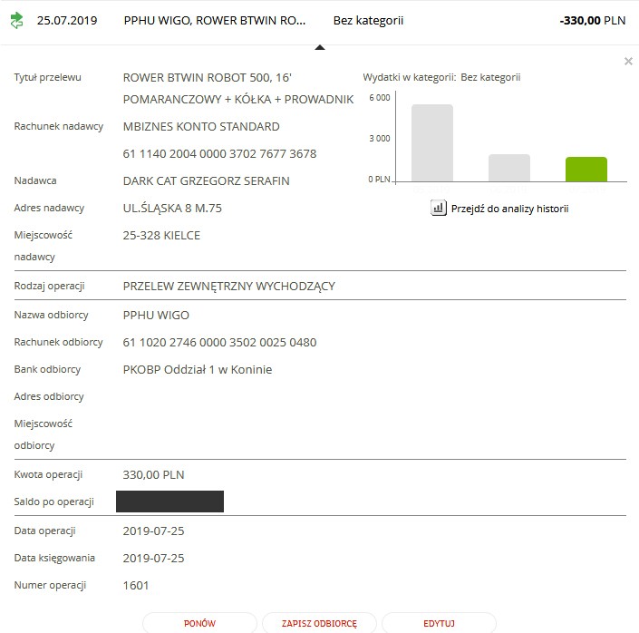Click the -330,00 PLN amount in header
The width and height of the screenshot is (639, 633).
tap(592, 20)
